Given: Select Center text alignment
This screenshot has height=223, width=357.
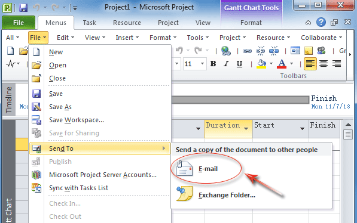Looking at the screenshot, I should [324, 64].
